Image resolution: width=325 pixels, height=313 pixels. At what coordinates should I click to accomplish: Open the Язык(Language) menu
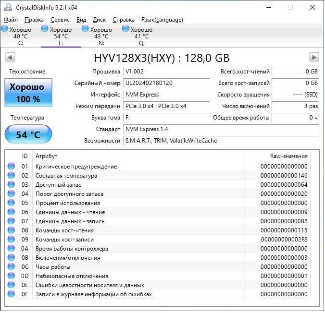162,20
